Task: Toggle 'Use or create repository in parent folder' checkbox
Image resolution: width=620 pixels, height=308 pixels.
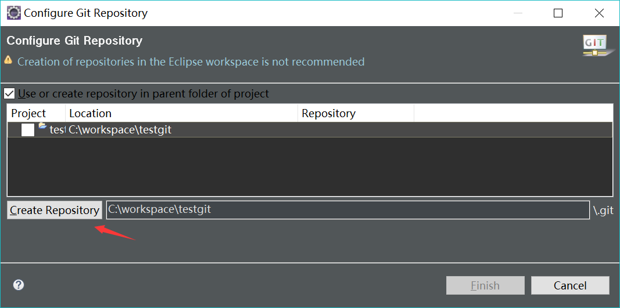Action: 9,93
